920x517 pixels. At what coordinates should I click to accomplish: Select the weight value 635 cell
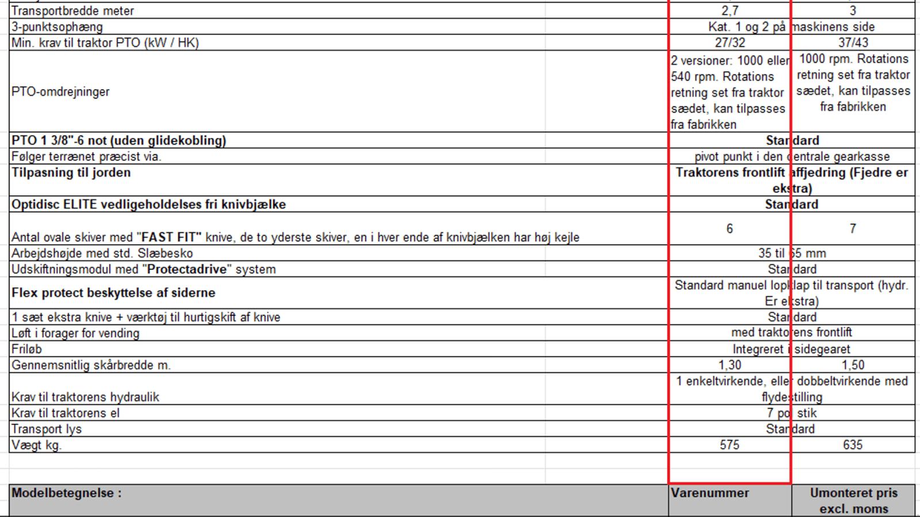[x=853, y=445]
